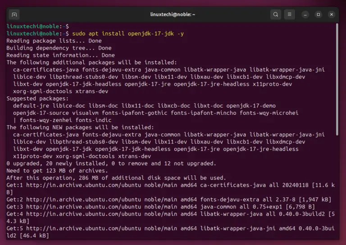Maximize the terminal window
The image size is (346, 245).
(319, 14)
